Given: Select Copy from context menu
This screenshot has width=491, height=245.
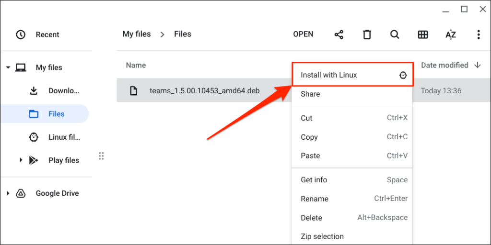Looking at the screenshot, I should (x=309, y=137).
